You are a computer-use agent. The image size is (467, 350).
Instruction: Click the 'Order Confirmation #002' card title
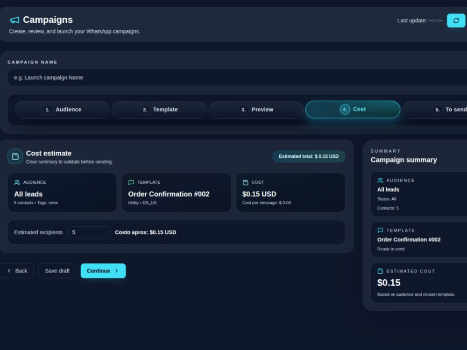[x=169, y=194]
